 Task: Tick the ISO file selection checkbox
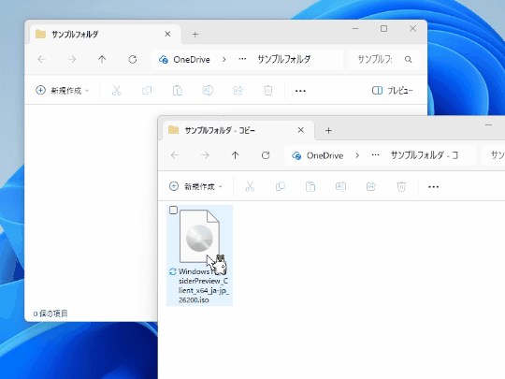pyautogui.click(x=173, y=211)
